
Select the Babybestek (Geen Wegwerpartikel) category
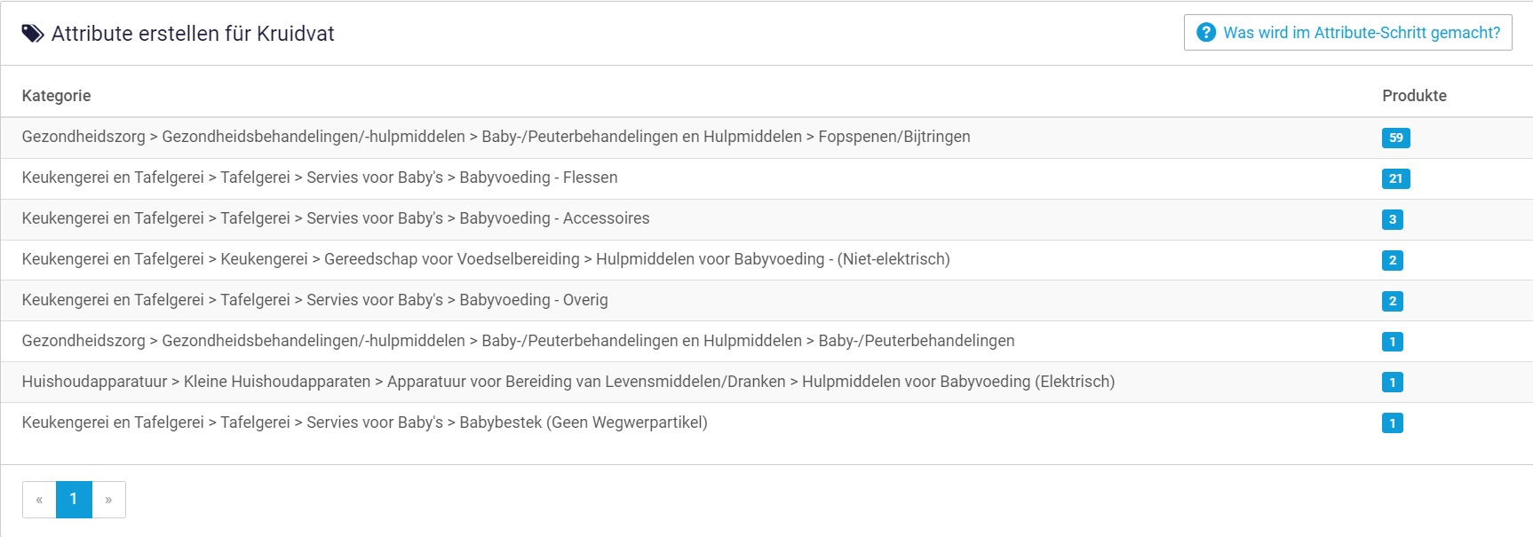364,422
